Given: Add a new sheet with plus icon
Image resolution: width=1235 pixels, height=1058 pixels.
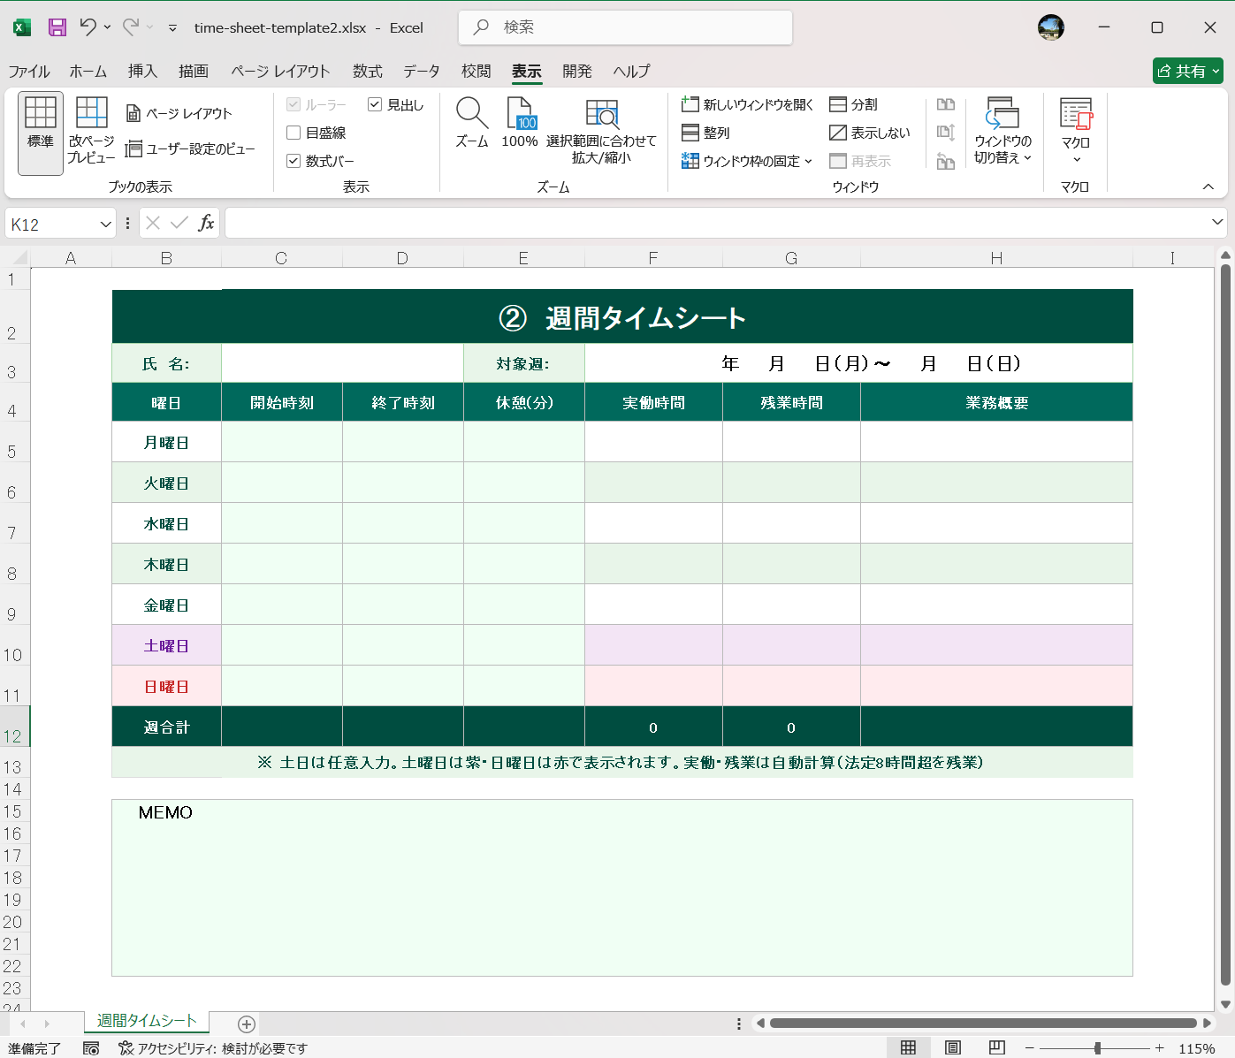Looking at the screenshot, I should [x=247, y=1024].
